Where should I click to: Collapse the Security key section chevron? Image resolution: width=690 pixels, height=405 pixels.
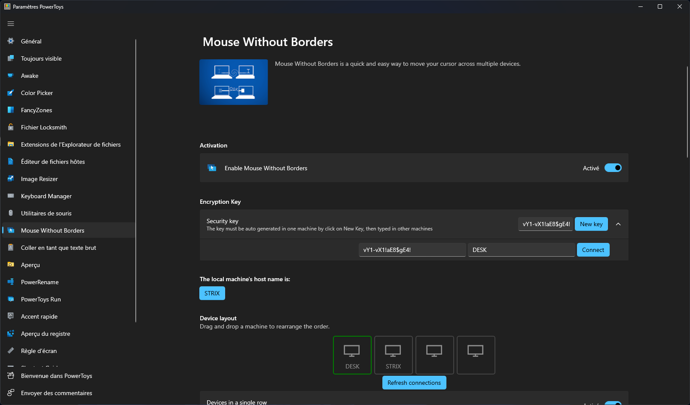coord(618,224)
